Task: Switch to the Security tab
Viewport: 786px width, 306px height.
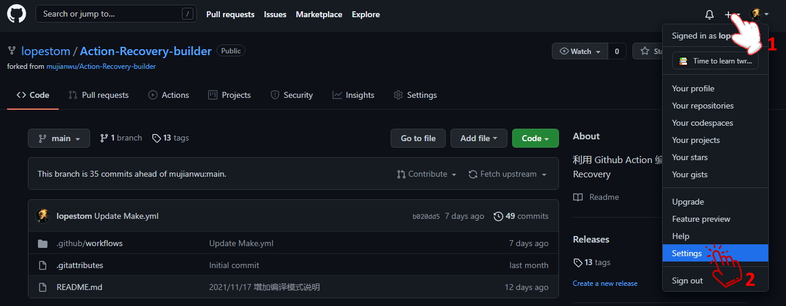Action: click(291, 95)
